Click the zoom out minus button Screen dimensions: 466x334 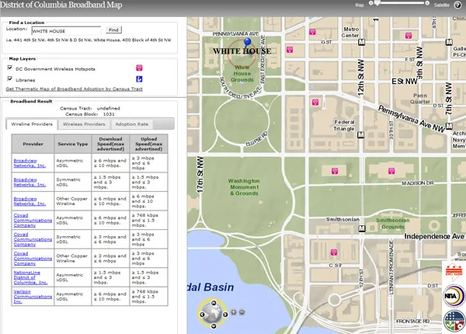pos(242,312)
